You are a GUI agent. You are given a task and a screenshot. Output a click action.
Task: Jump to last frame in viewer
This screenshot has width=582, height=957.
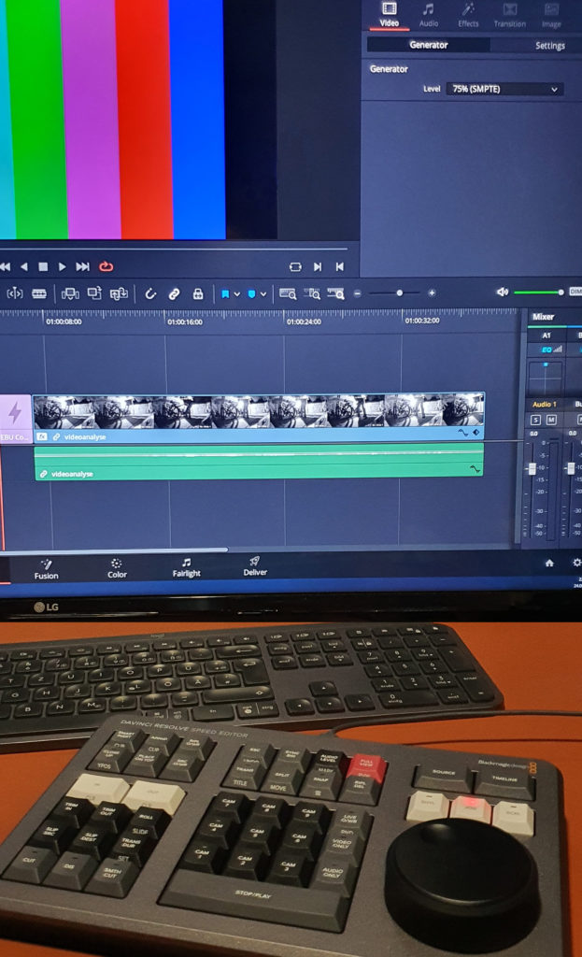(x=82, y=266)
